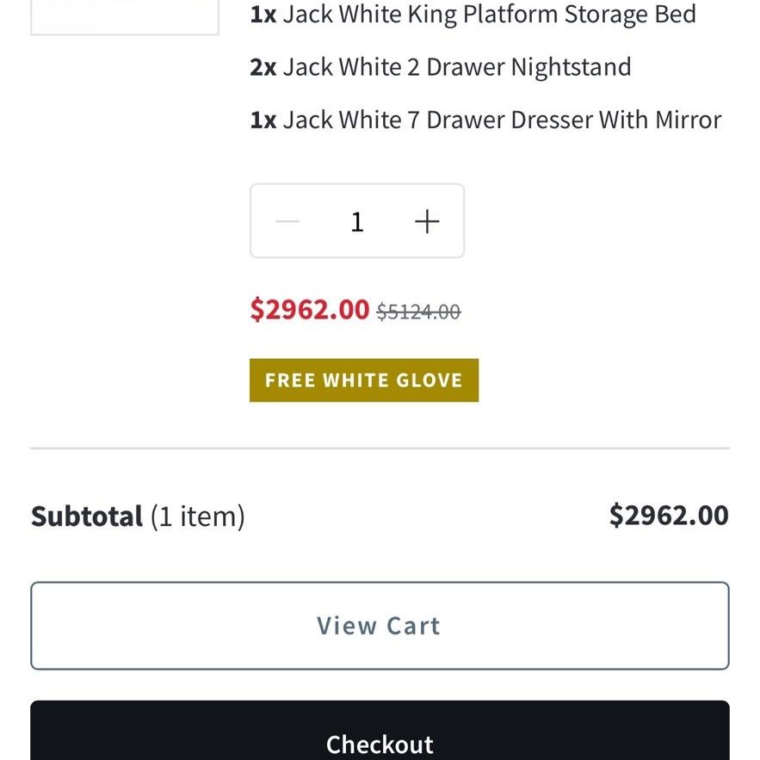Click the red $2962.00 sale price
760x760 pixels.
point(310,309)
